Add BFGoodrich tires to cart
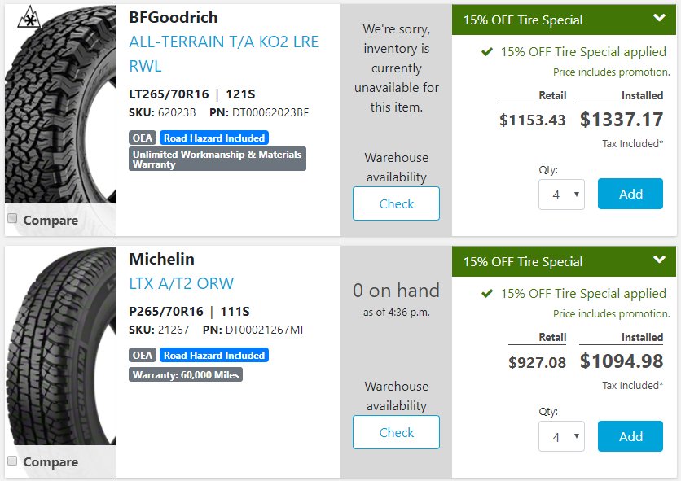Viewport: 681px width, 481px height. coord(630,194)
